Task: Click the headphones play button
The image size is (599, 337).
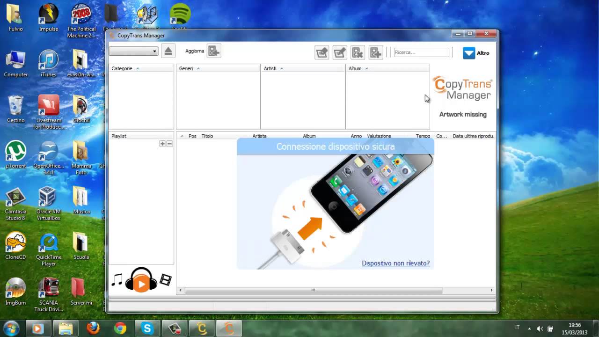Action: point(141,280)
